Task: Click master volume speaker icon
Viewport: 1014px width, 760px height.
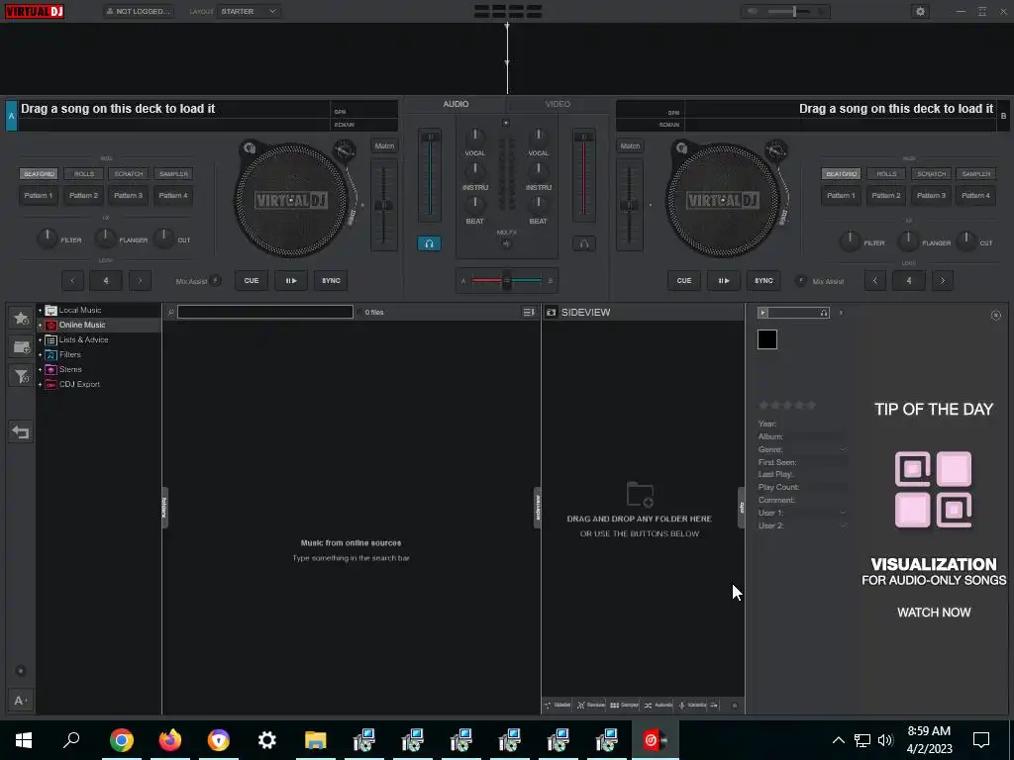Action: pos(753,11)
